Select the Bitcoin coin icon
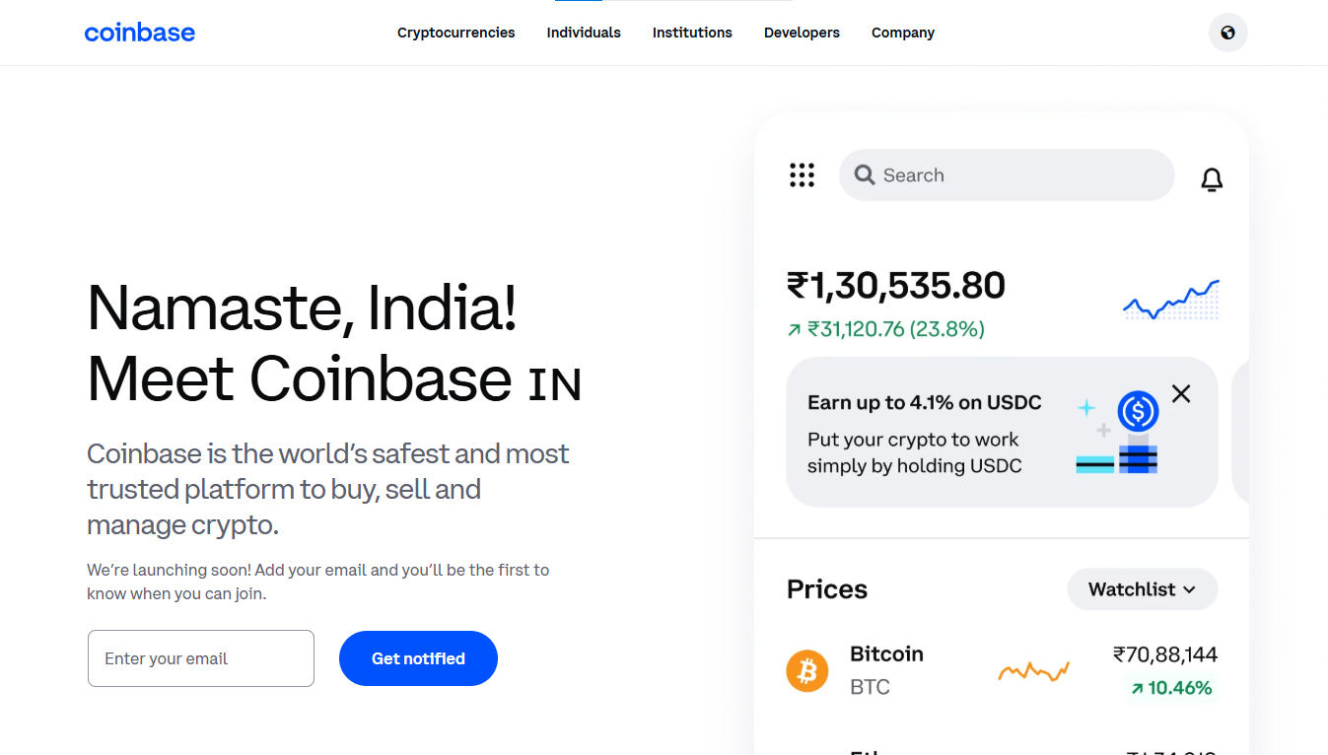The height and width of the screenshot is (755, 1328). tap(807, 670)
